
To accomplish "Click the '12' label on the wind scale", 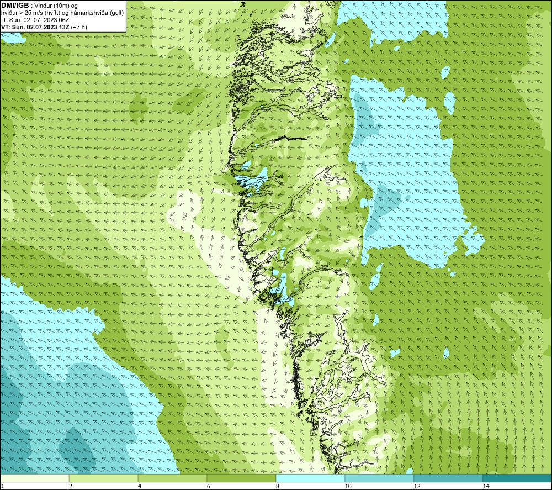I will 417,486.
